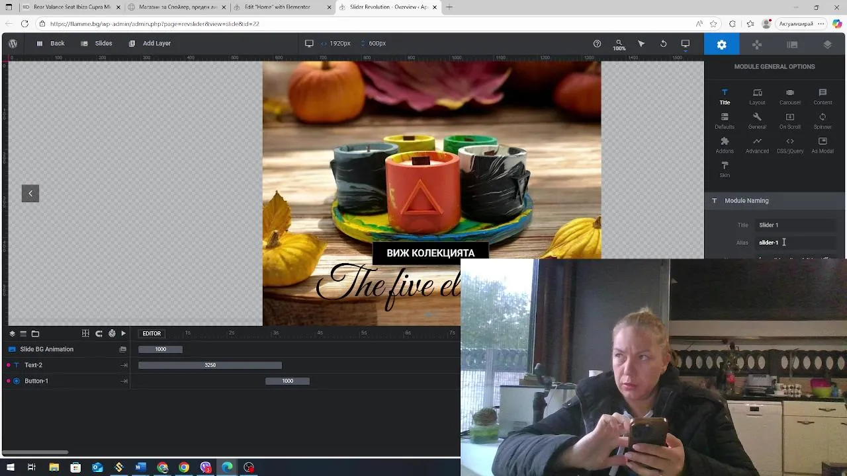The width and height of the screenshot is (847, 476).
Task: Open the Addons settings
Action: tap(725, 145)
